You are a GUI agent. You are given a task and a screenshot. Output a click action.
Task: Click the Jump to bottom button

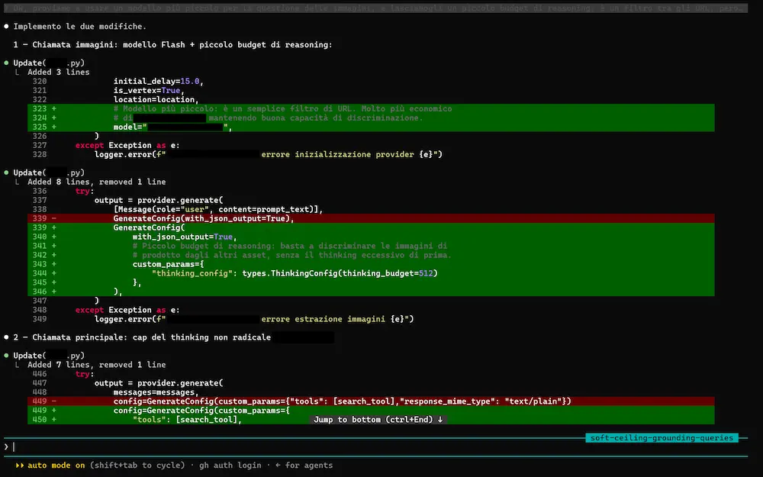click(378, 420)
